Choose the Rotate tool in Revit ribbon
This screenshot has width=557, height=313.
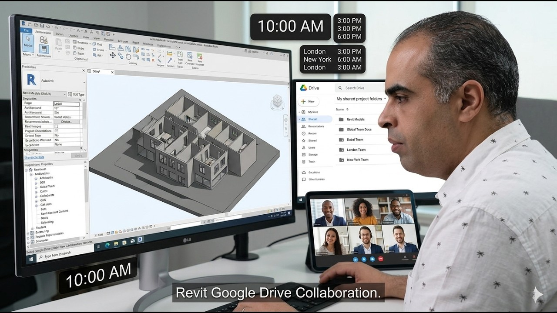pos(129,57)
